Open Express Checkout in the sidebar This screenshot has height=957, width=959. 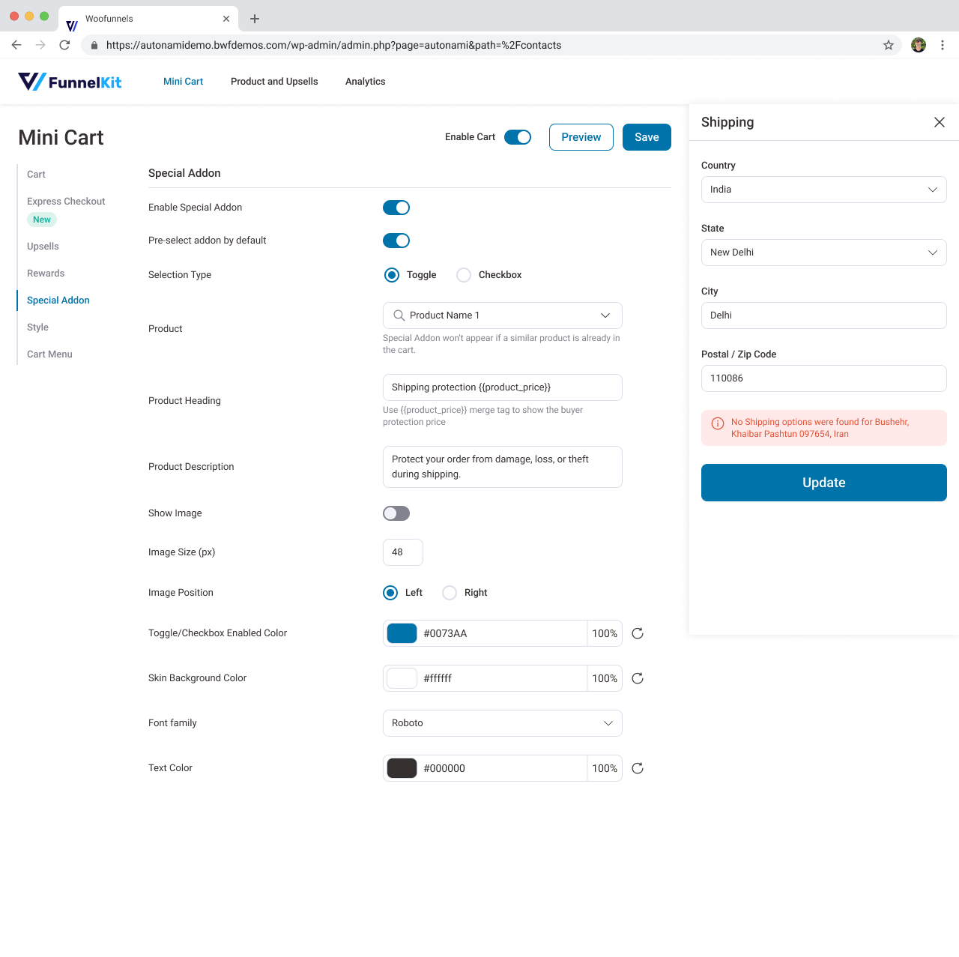66,202
